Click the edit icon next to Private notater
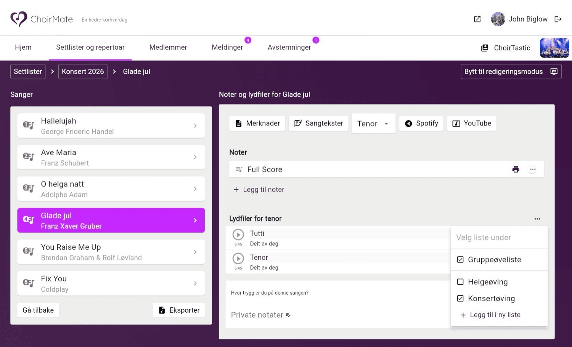The height and width of the screenshot is (347, 572). [288, 315]
